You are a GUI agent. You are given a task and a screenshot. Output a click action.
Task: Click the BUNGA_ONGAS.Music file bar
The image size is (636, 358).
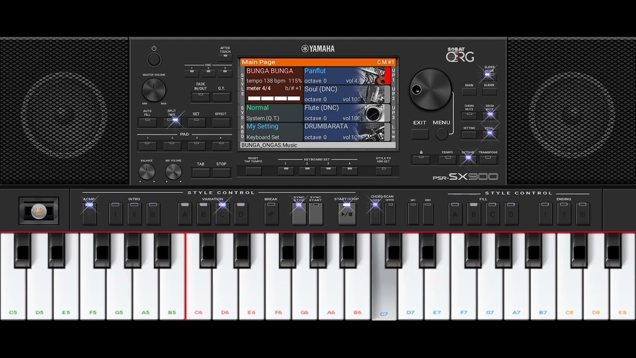point(318,145)
